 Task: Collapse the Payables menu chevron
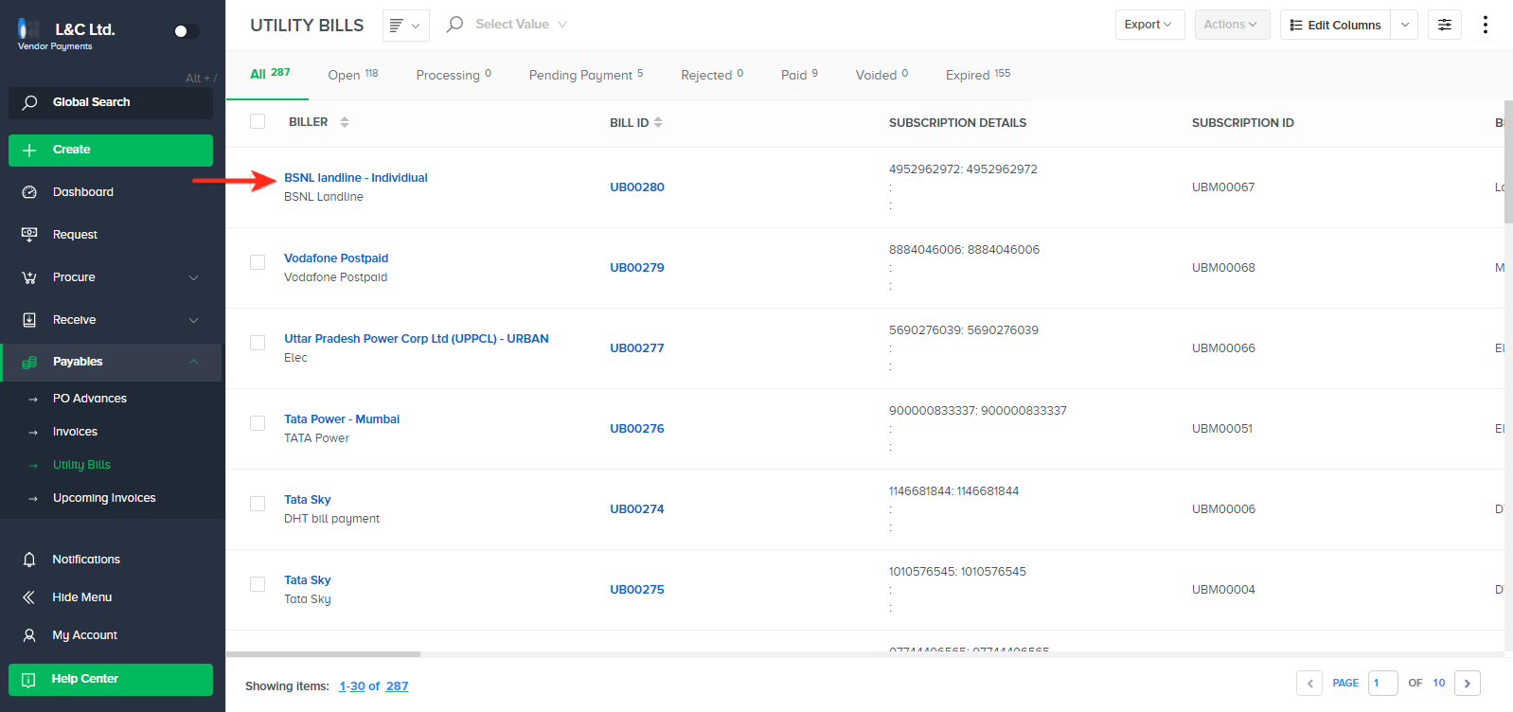[193, 362]
